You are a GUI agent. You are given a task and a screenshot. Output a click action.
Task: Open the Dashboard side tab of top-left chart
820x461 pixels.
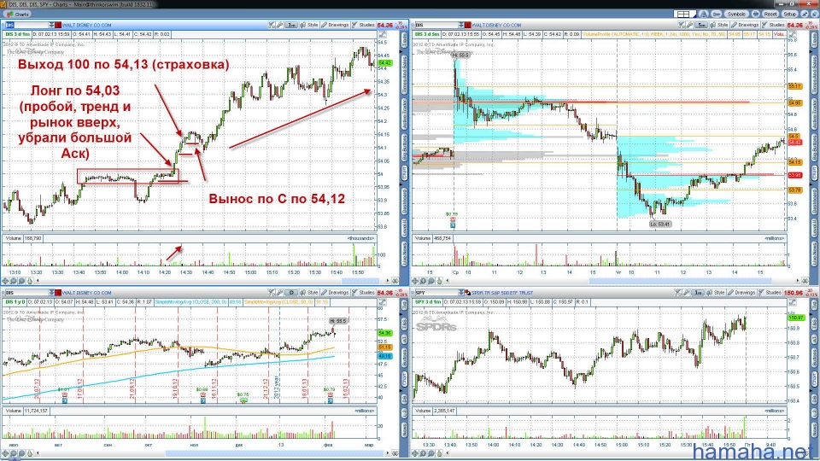pyautogui.click(x=404, y=201)
